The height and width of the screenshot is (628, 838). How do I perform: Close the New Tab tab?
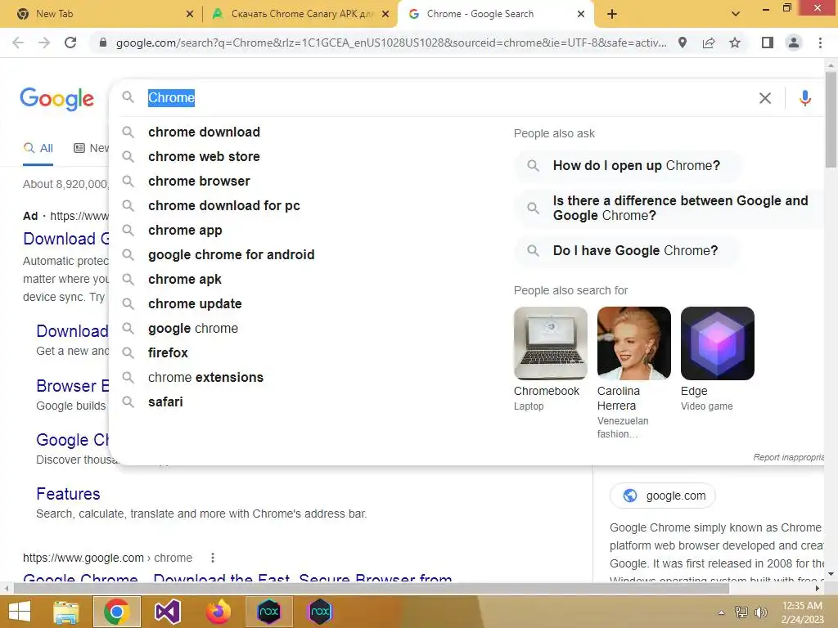[189, 14]
